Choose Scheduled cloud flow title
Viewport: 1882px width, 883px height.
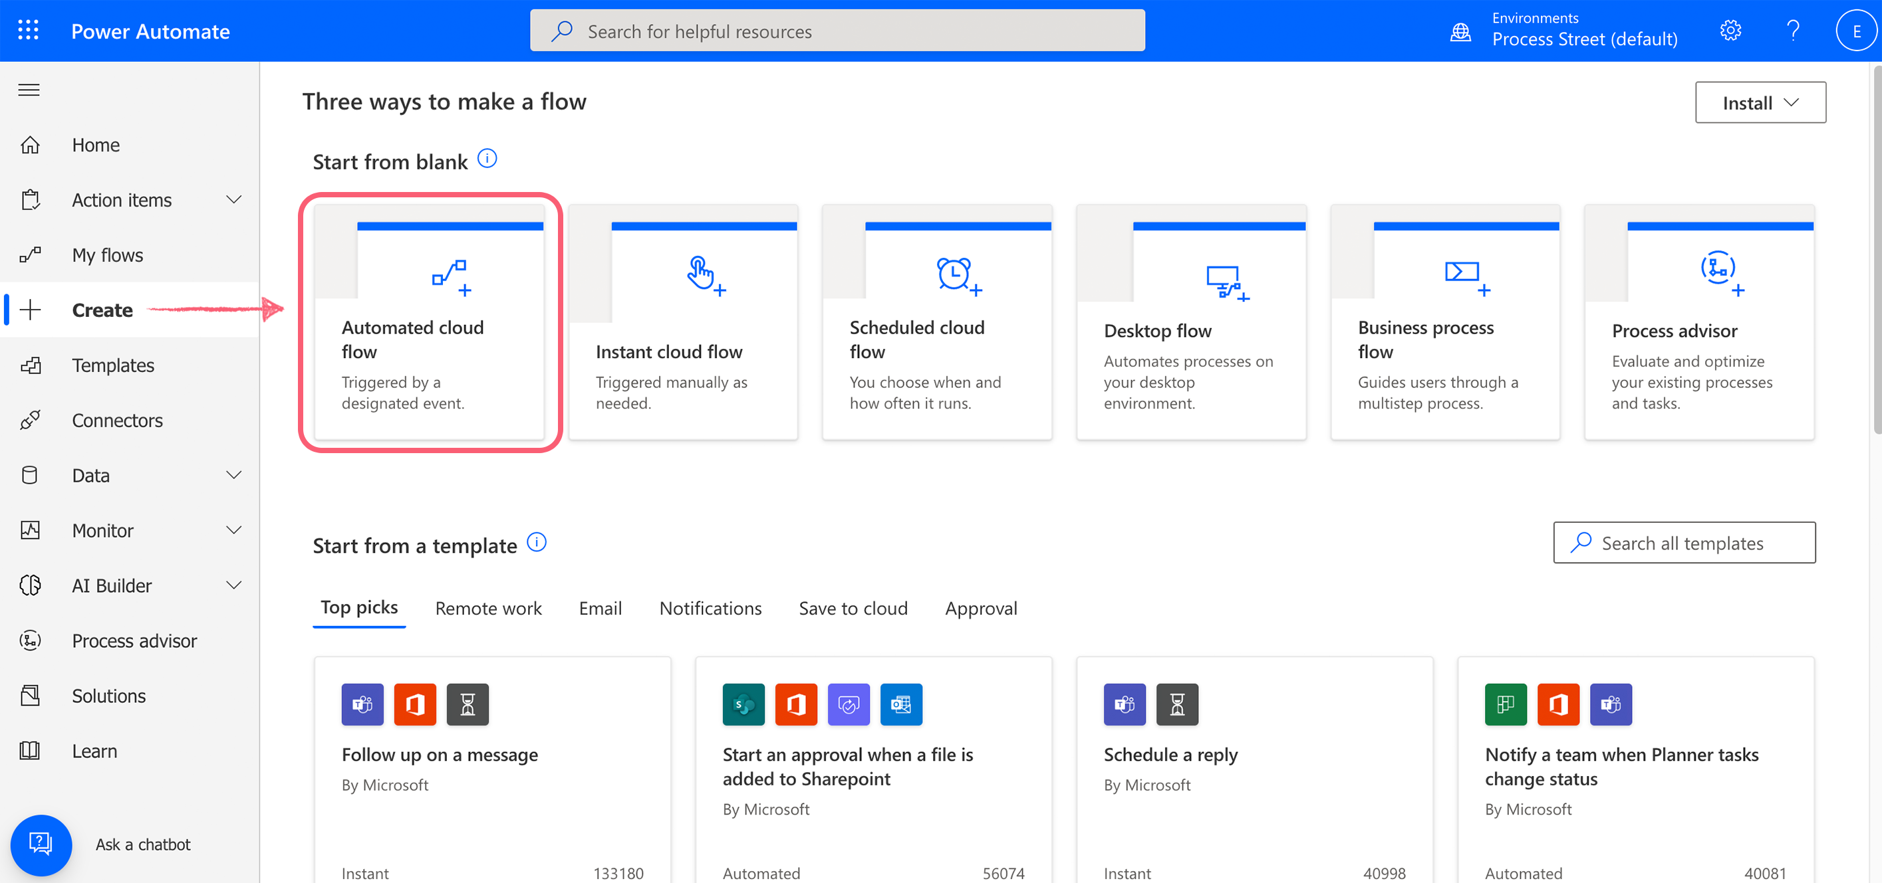[x=917, y=340]
